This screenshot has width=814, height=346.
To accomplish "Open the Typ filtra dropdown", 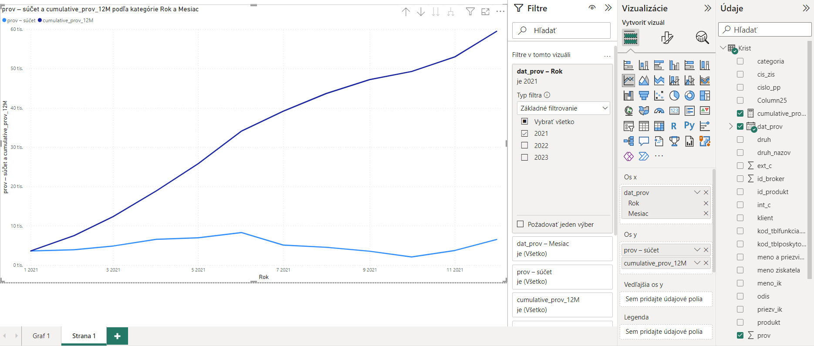I will coord(564,108).
